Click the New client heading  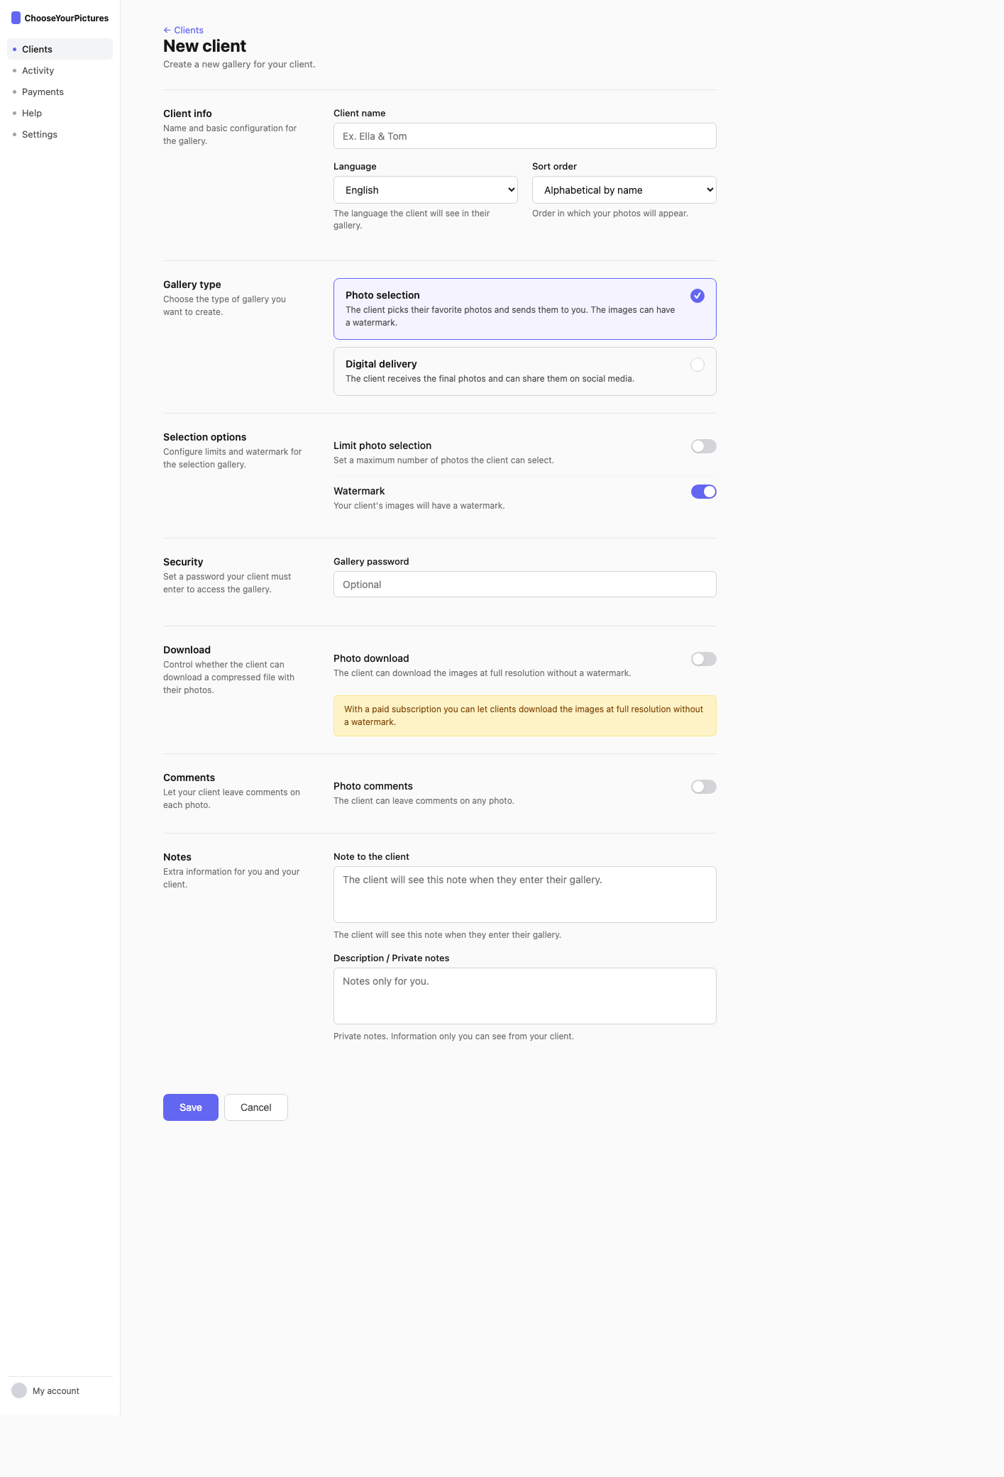204,46
